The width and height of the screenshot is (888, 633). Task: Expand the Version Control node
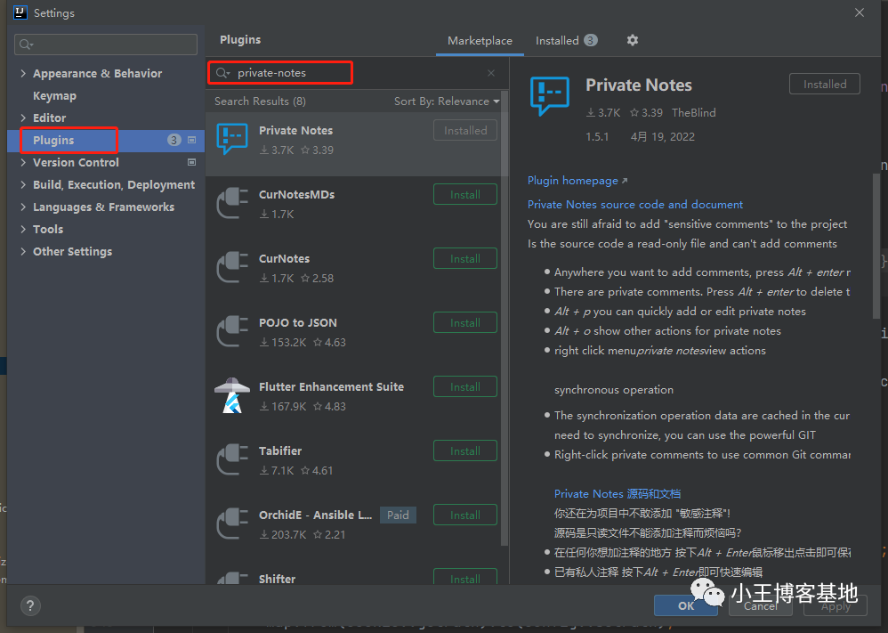pos(23,162)
